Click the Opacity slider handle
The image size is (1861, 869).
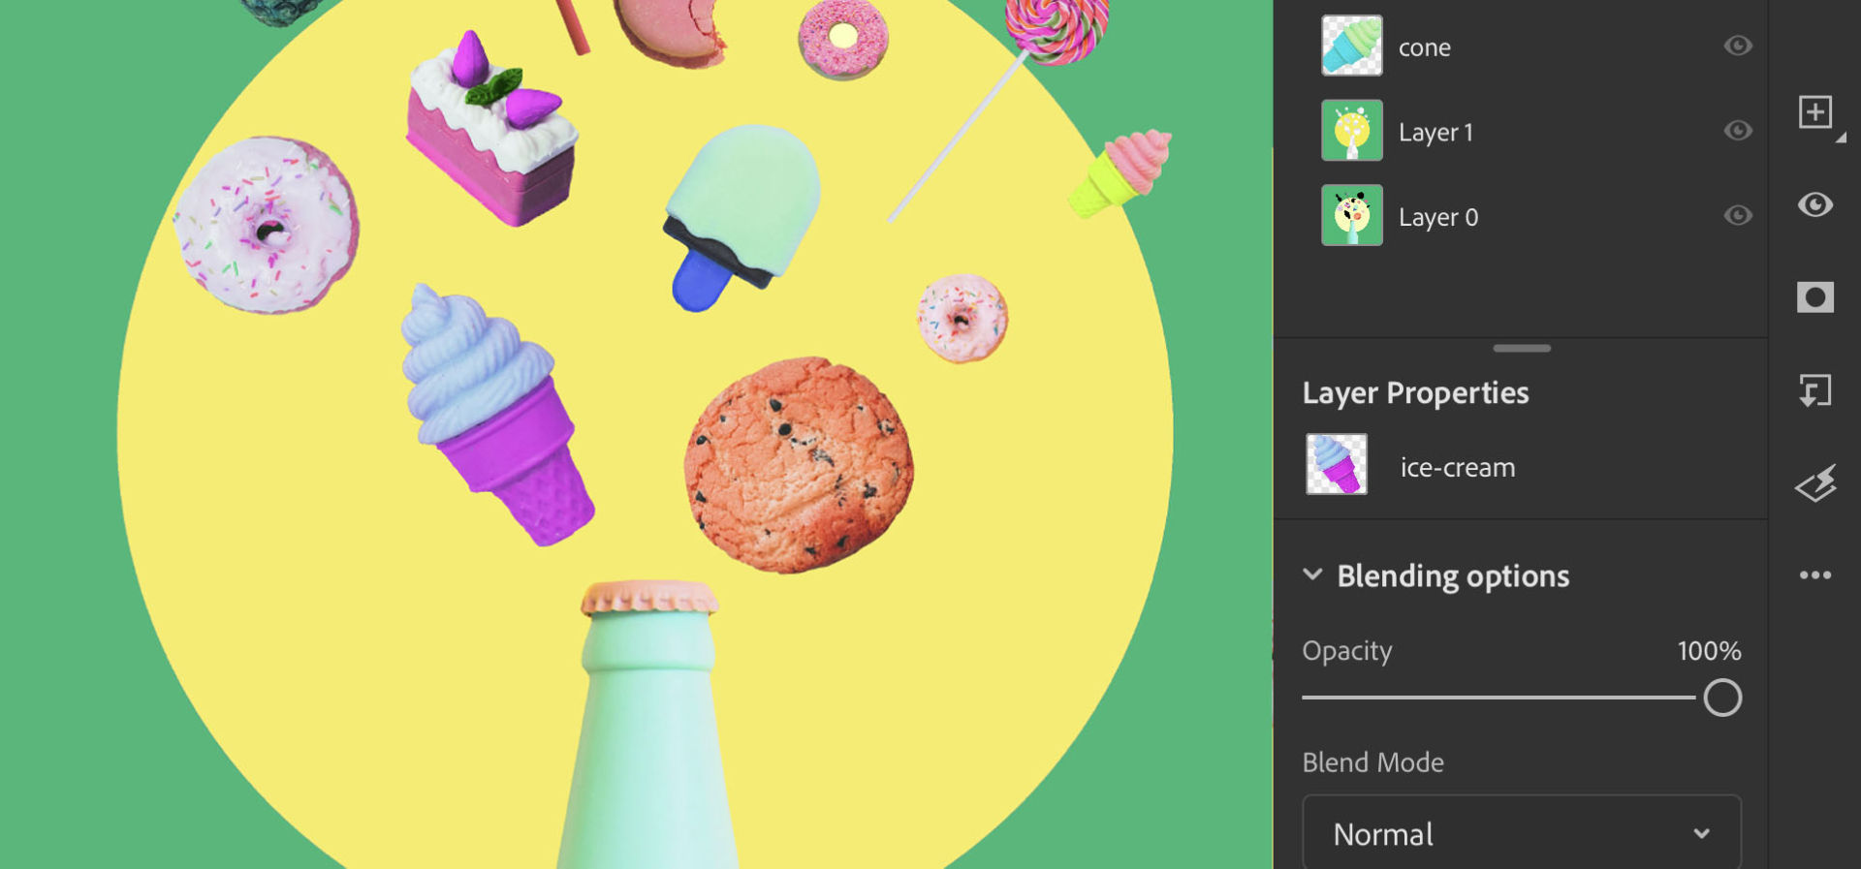1722,698
